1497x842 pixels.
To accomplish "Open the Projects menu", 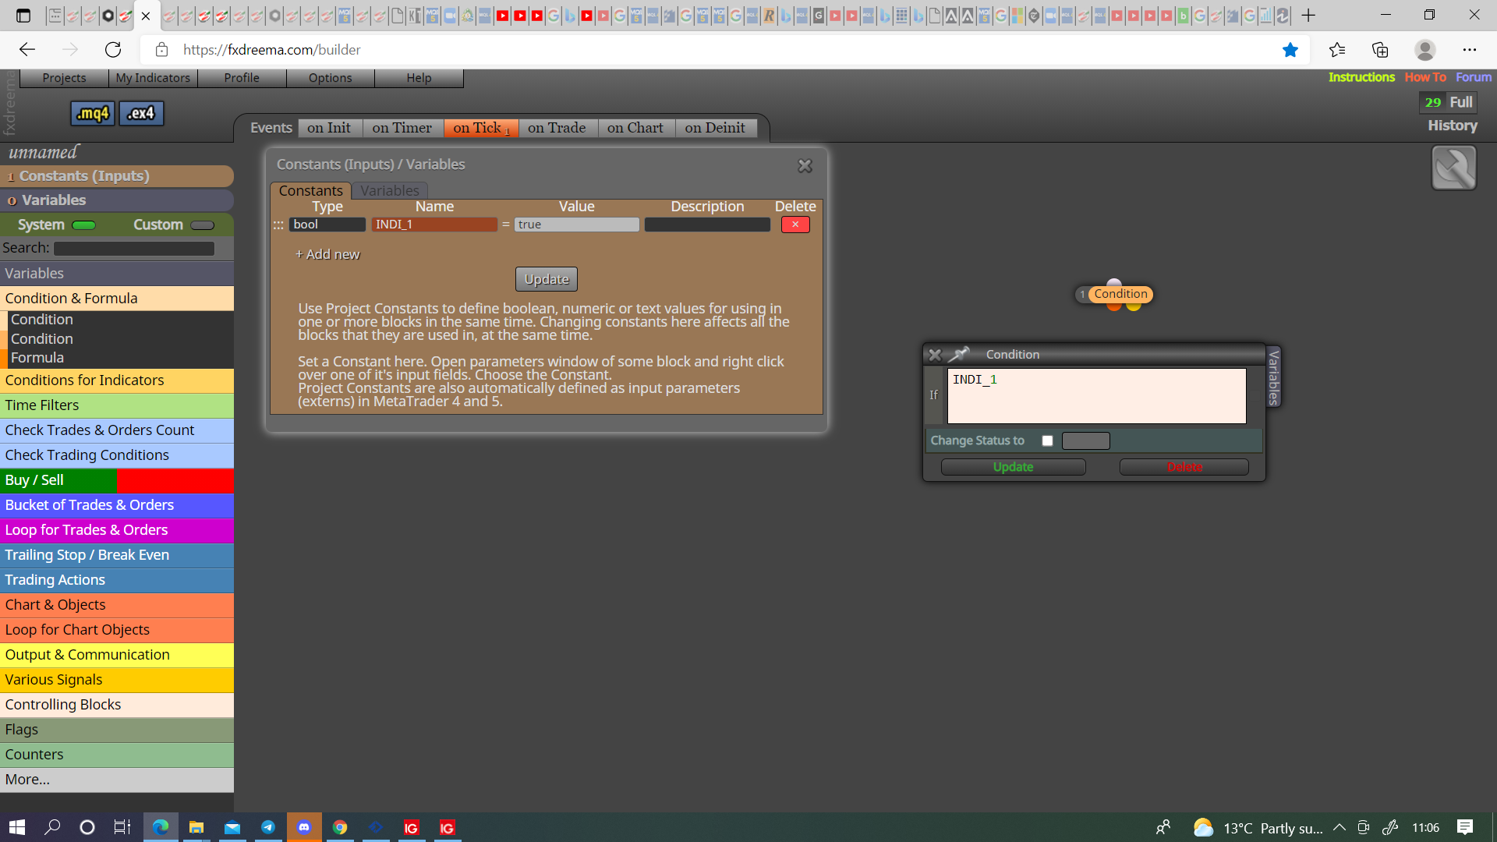I will pyautogui.click(x=64, y=78).
